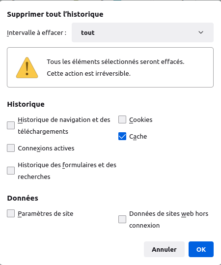The height and width of the screenshot is (265, 221).
Task: Select the Paramètres de site checkbox
Action: 11,213
